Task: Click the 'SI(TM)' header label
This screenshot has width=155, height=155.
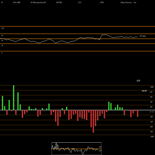Action: [59, 2]
